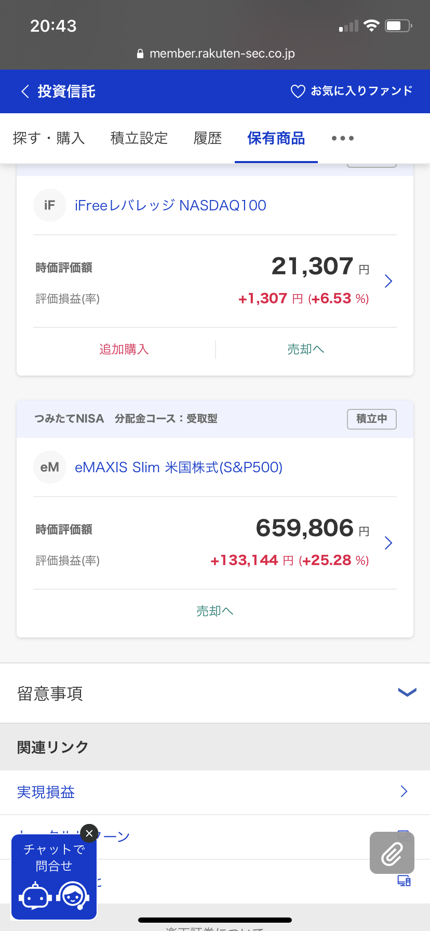Open iFree NASDAQ100 valuation details chevron
This screenshot has width=430, height=931.
click(388, 281)
